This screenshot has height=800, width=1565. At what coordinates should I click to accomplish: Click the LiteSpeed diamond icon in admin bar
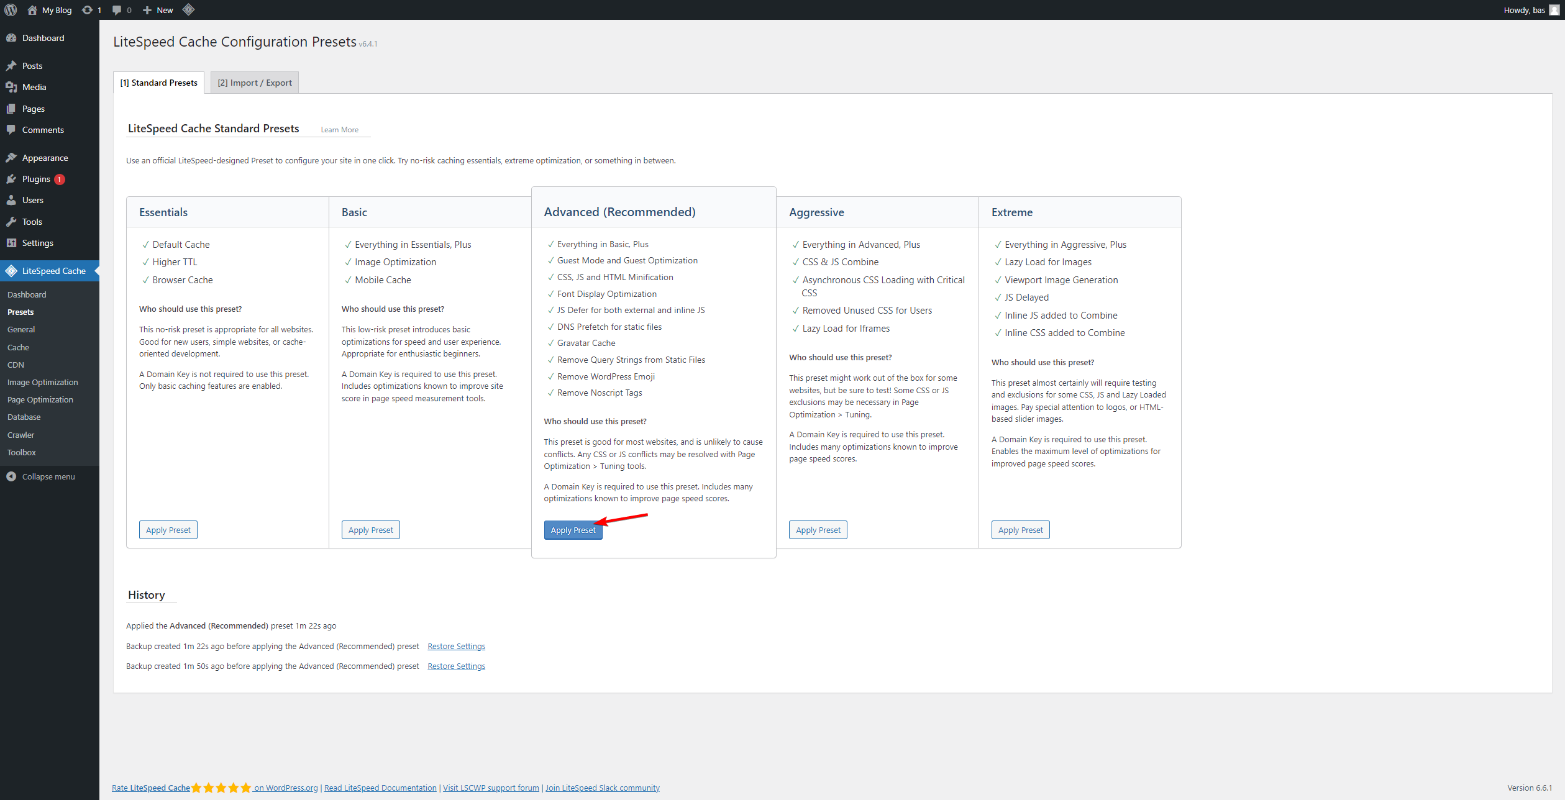click(189, 9)
